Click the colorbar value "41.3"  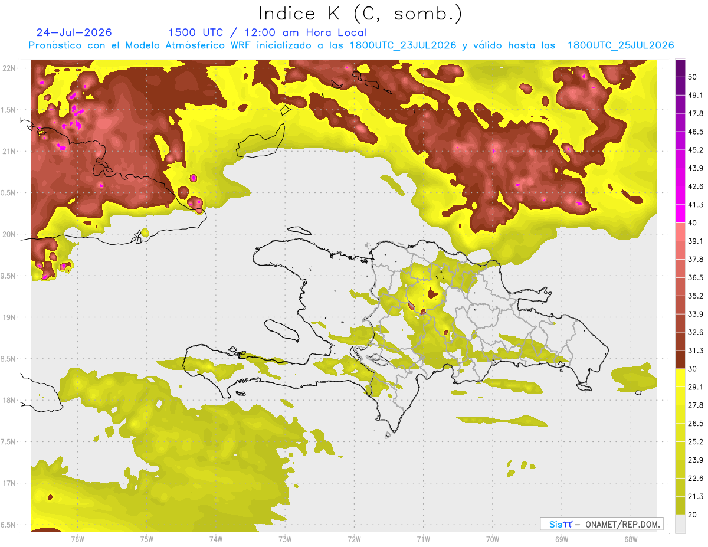(695, 205)
